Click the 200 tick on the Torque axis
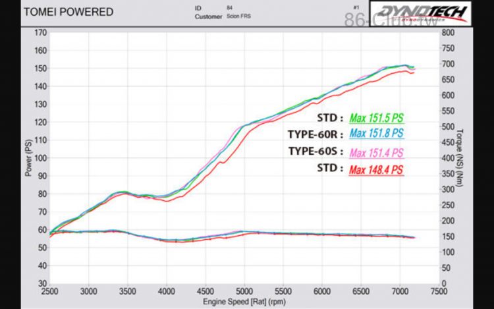This screenshot has width=494, height=309. tap(448, 221)
